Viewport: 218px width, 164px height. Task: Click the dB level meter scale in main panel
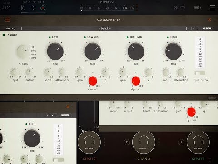[x=200, y=52]
